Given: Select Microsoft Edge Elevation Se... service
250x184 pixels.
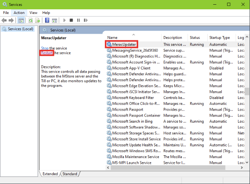Looking at the screenshot, I should [x=175, y=86].
